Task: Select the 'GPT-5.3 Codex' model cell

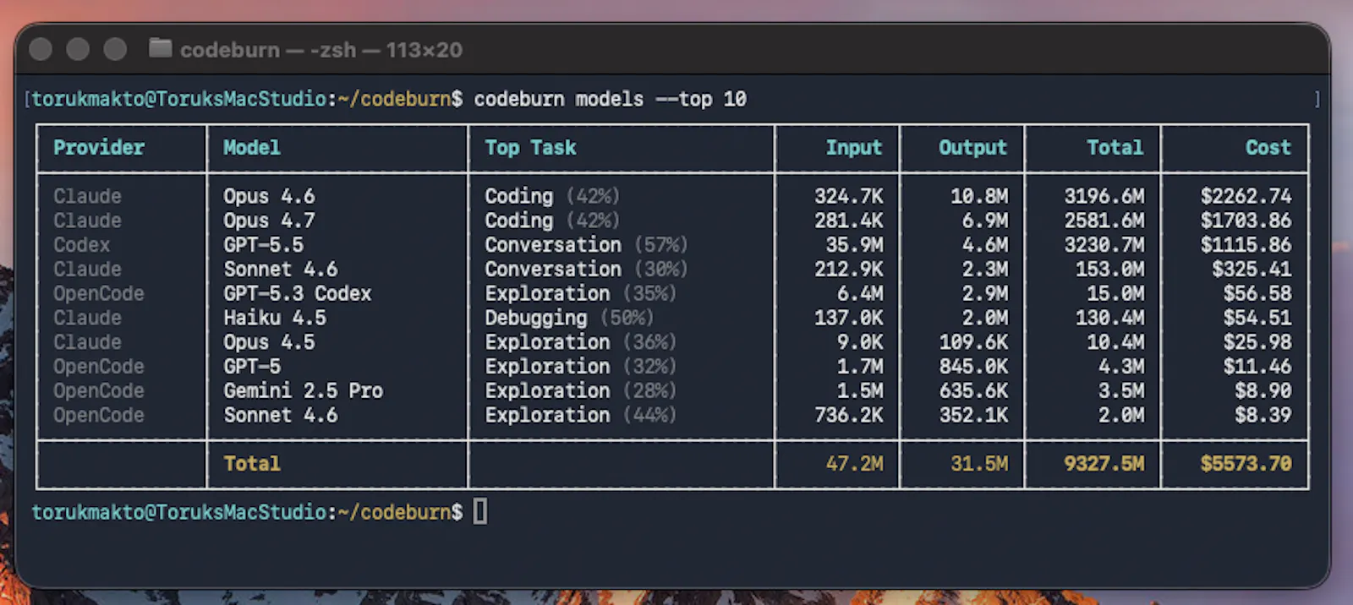Action: (298, 293)
